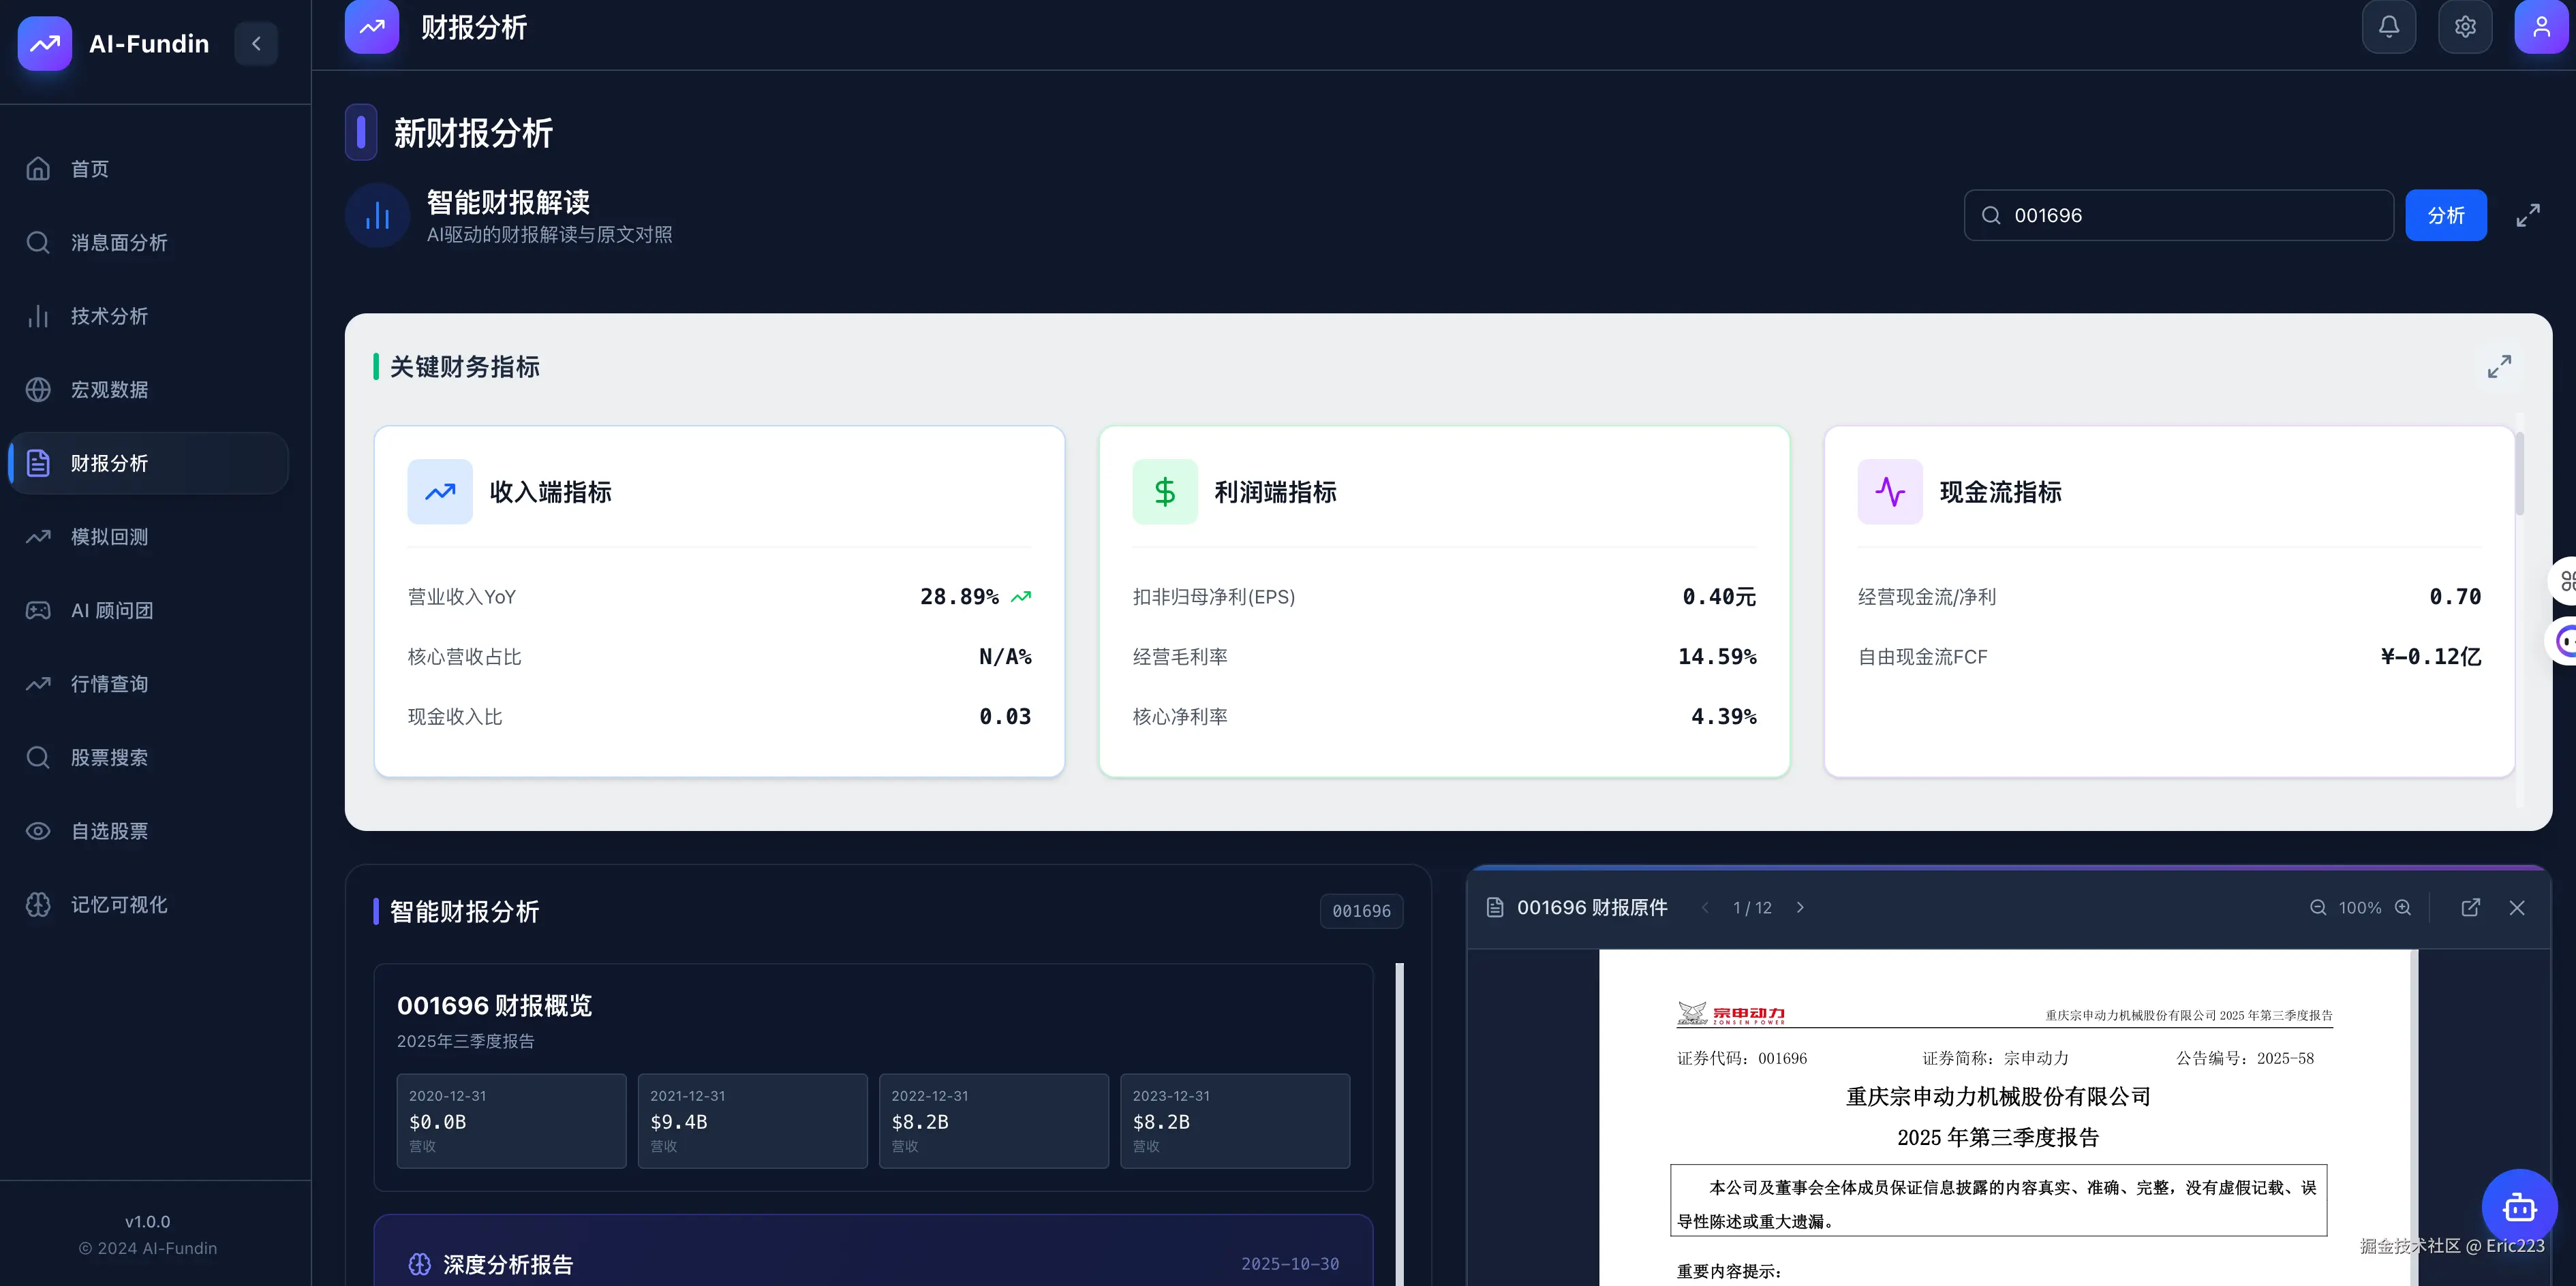Image resolution: width=2576 pixels, height=1286 pixels.
Task: Select 自选股票 in the sidebar
Action: coord(109,830)
